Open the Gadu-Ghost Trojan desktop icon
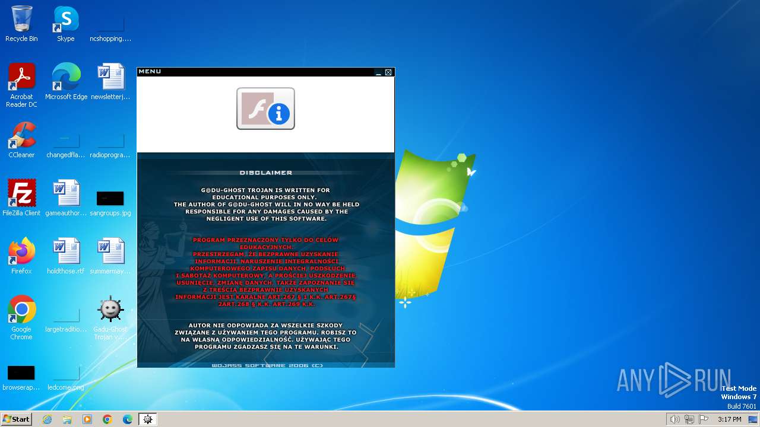The image size is (760, 427). (x=110, y=318)
